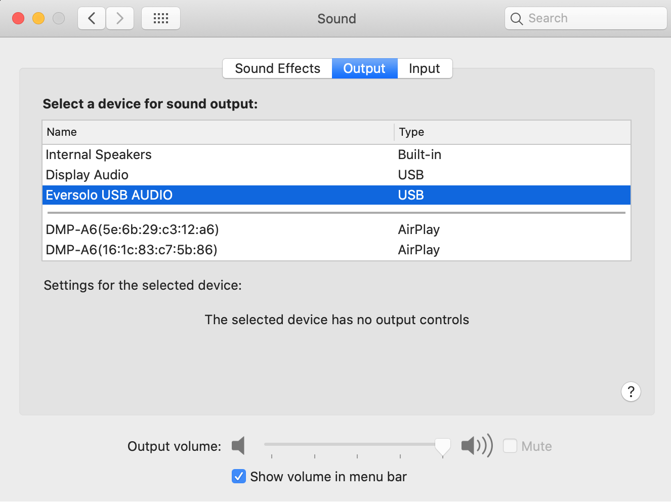The width and height of the screenshot is (671, 502).
Task: Switch to the Sound Effects tab
Action: [x=277, y=68]
